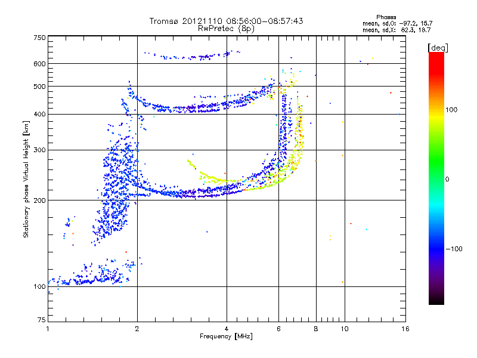Click the '400' height axis tick label
This screenshot has height=358, width=477.
(x=39, y=115)
